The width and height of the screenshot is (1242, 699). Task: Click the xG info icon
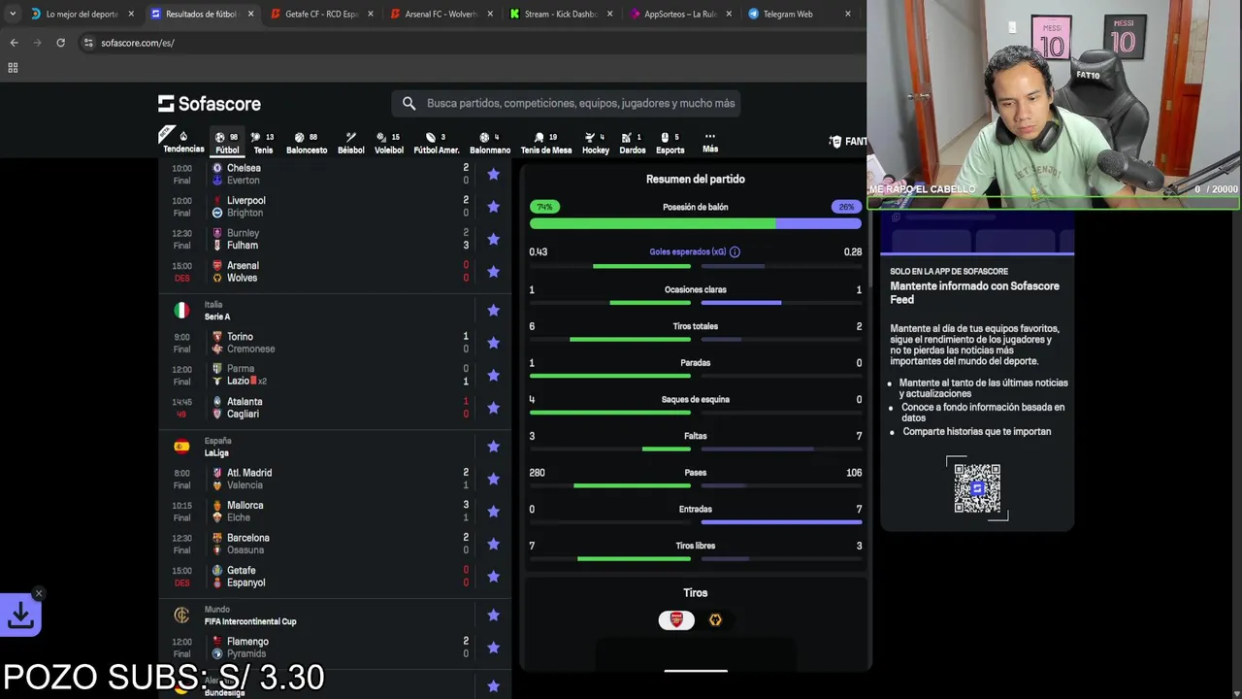pyautogui.click(x=735, y=251)
